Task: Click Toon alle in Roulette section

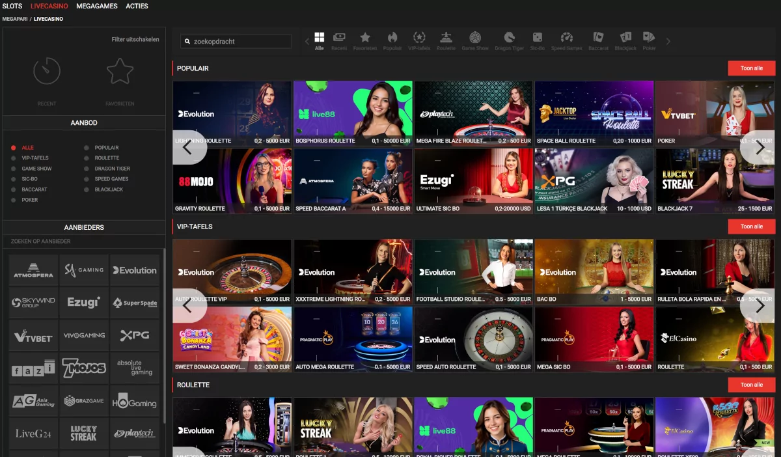Action: tap(752, 385)
